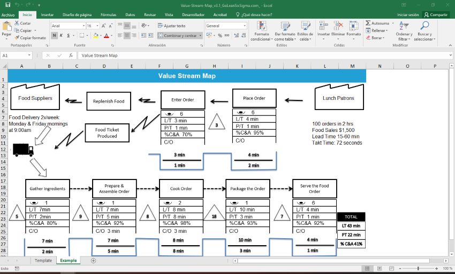Click the Eliminar cells icon

click(338, 26)
